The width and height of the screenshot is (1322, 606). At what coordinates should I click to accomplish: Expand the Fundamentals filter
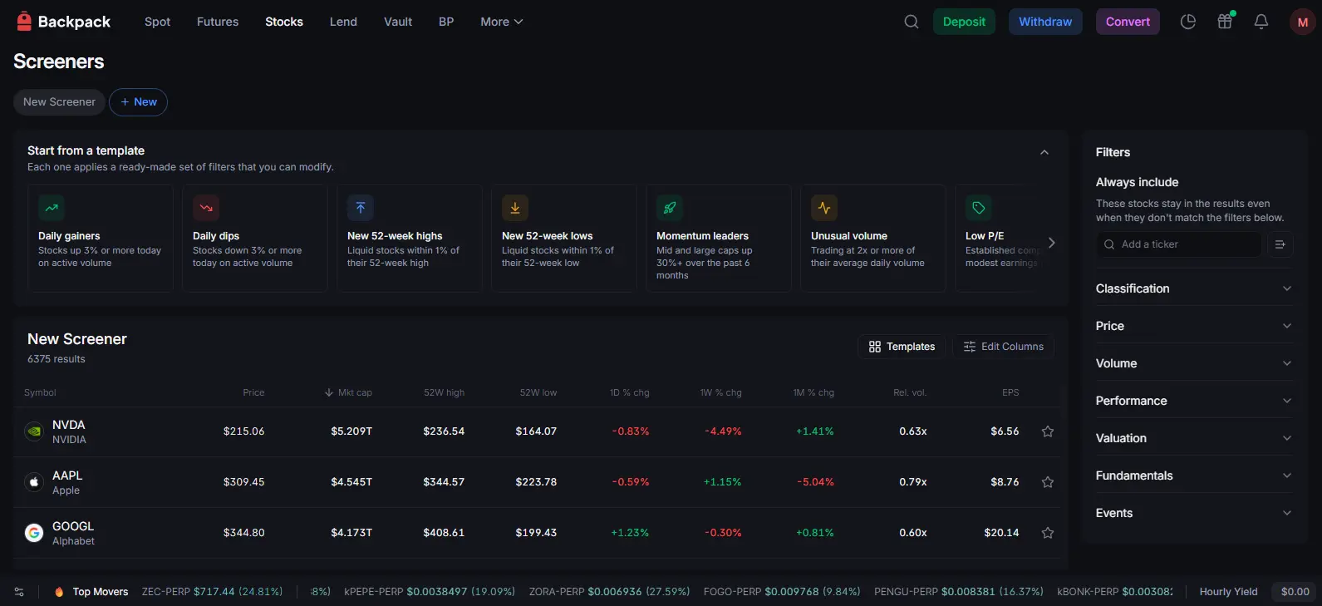click(1194, 475)
